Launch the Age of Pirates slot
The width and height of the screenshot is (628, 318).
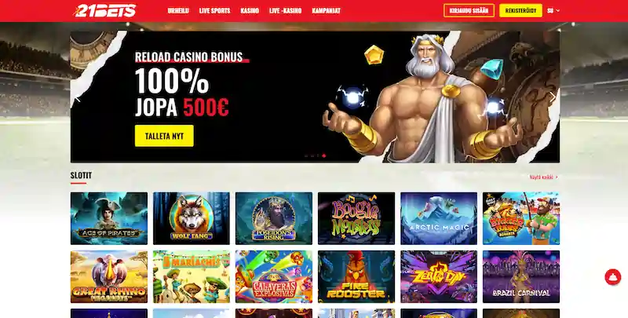[x=109, y=218]
